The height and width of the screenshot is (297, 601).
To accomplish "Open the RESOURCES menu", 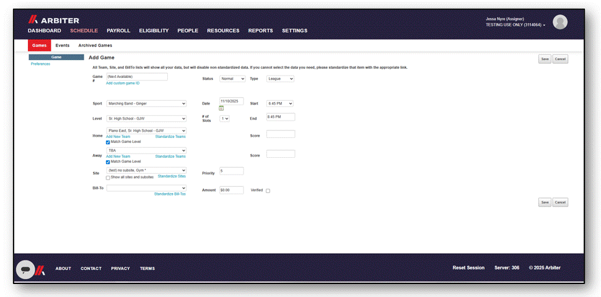I will point(223,30).
